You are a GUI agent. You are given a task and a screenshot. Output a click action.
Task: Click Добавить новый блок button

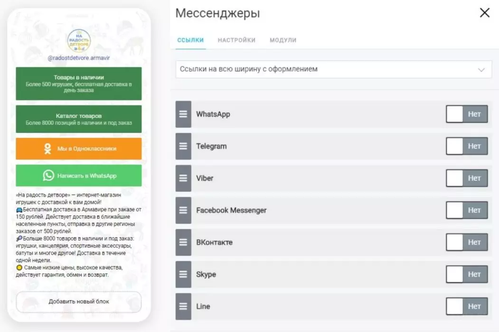[79, 302]
